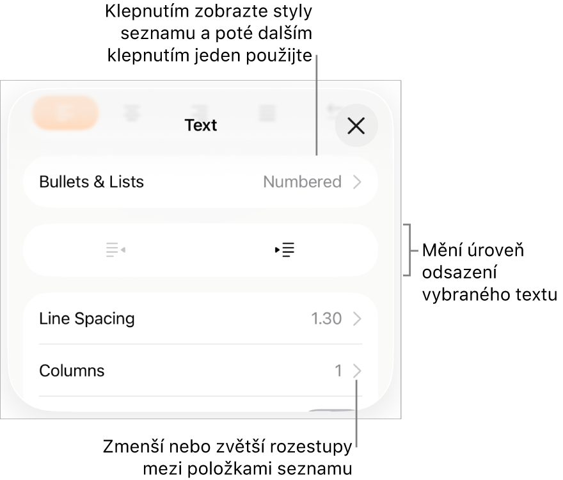This screenshot has width=563, height=480.
Task: Tap the Columns row label
Action: tap(72, 371)
